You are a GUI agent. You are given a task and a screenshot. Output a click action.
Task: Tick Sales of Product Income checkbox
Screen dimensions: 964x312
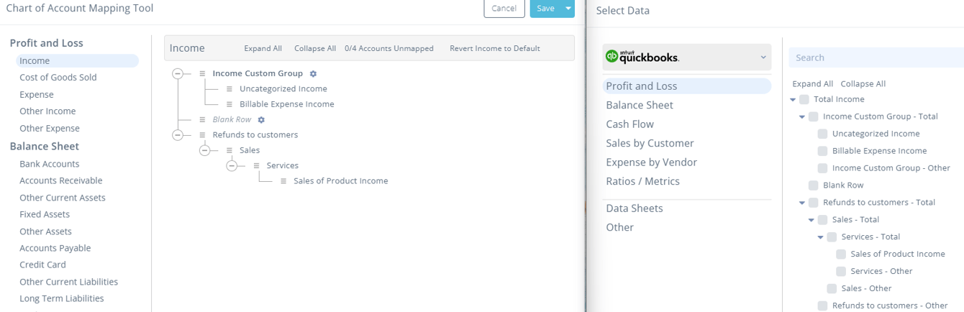coord(841,254)
